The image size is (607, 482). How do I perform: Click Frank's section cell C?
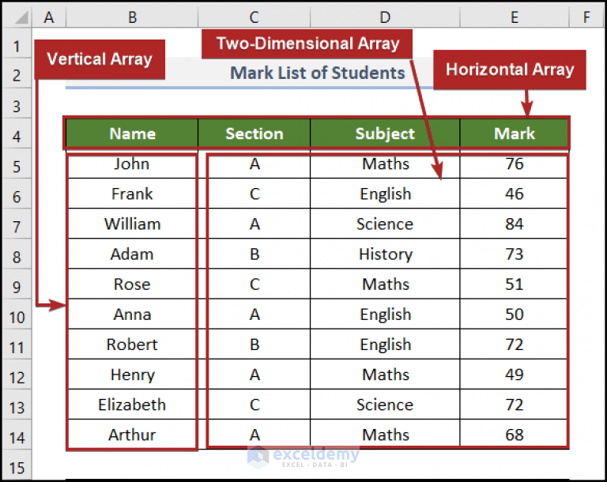point(254,194)
